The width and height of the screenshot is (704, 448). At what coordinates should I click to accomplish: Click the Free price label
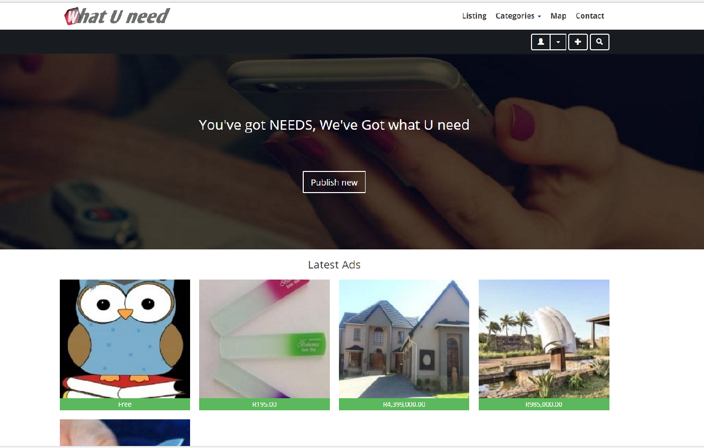[x=125, y=404]
